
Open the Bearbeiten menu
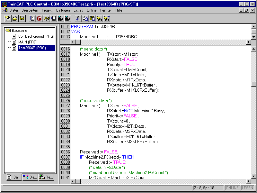[x=30, y=10]
